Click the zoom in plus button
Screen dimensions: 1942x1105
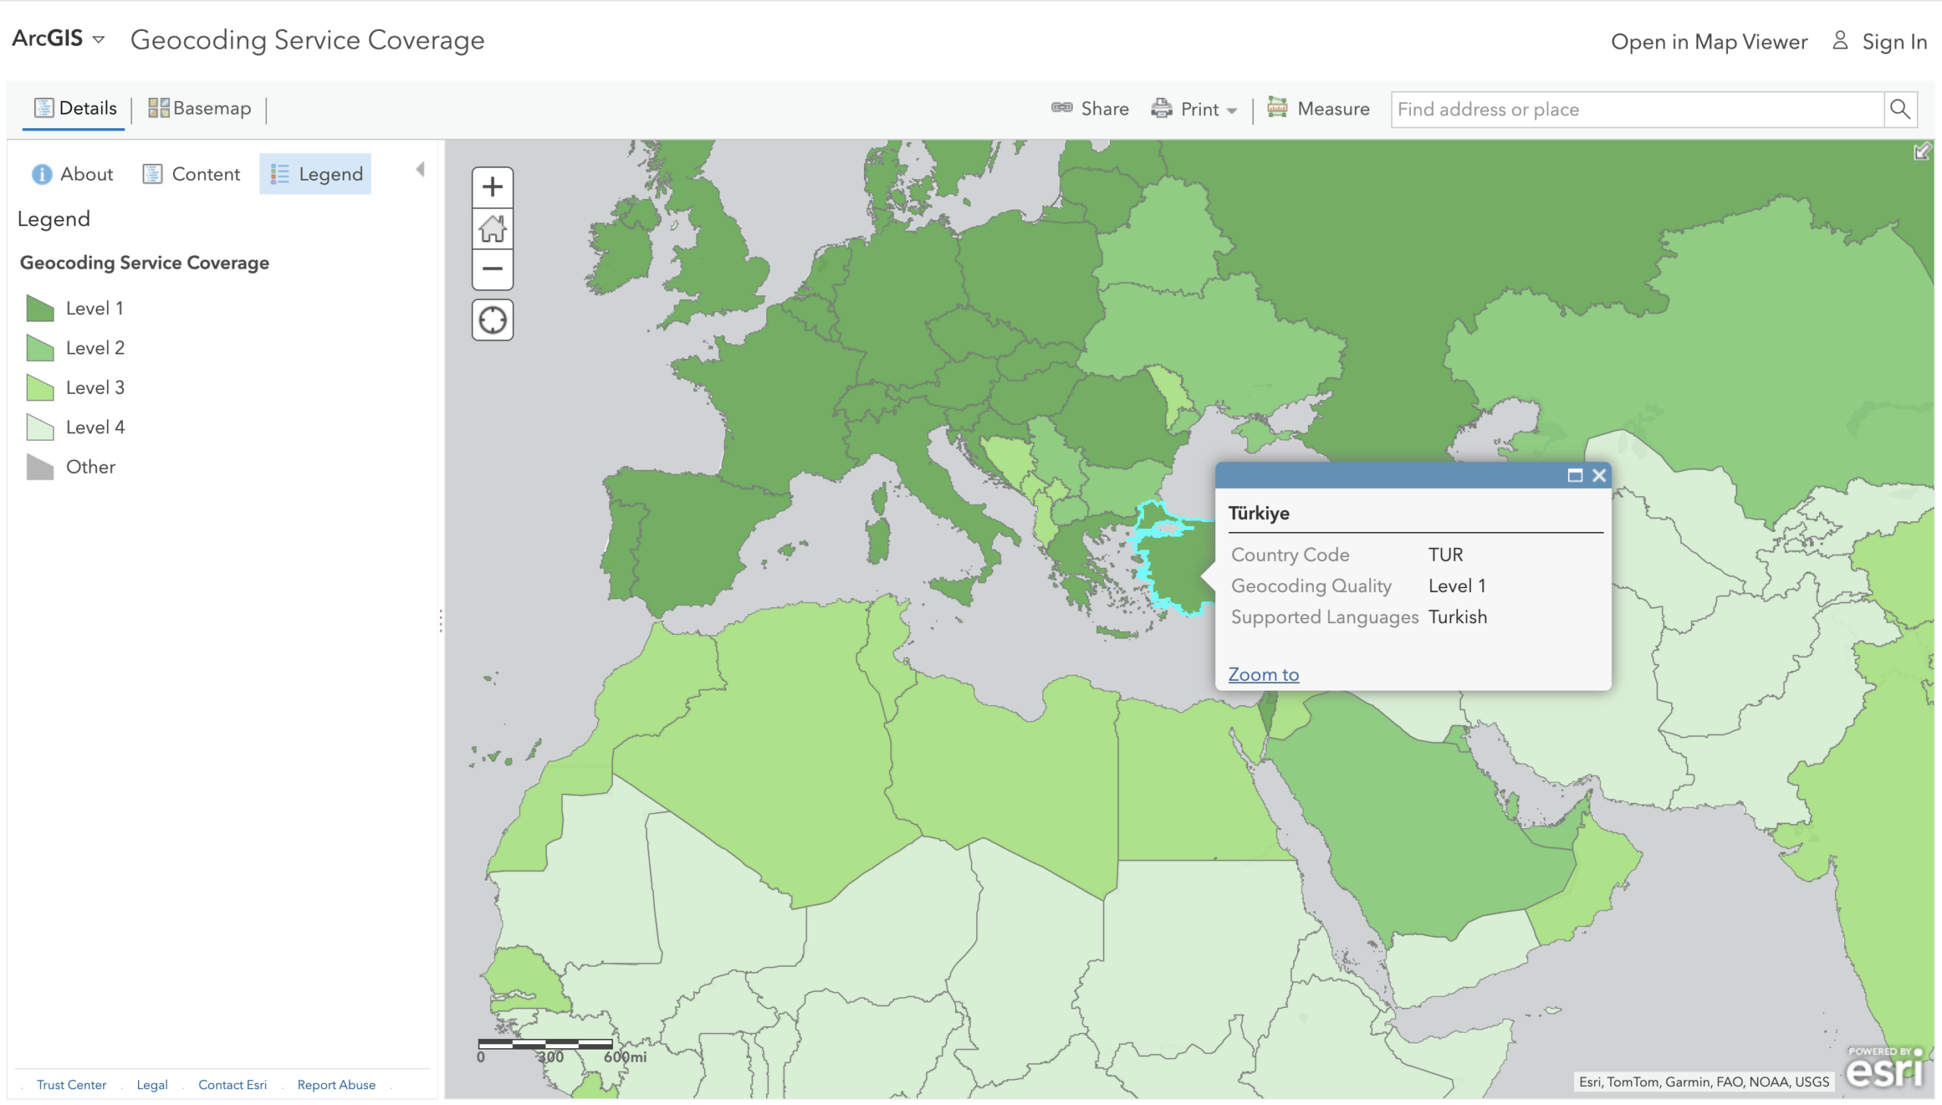coord(492,187)
